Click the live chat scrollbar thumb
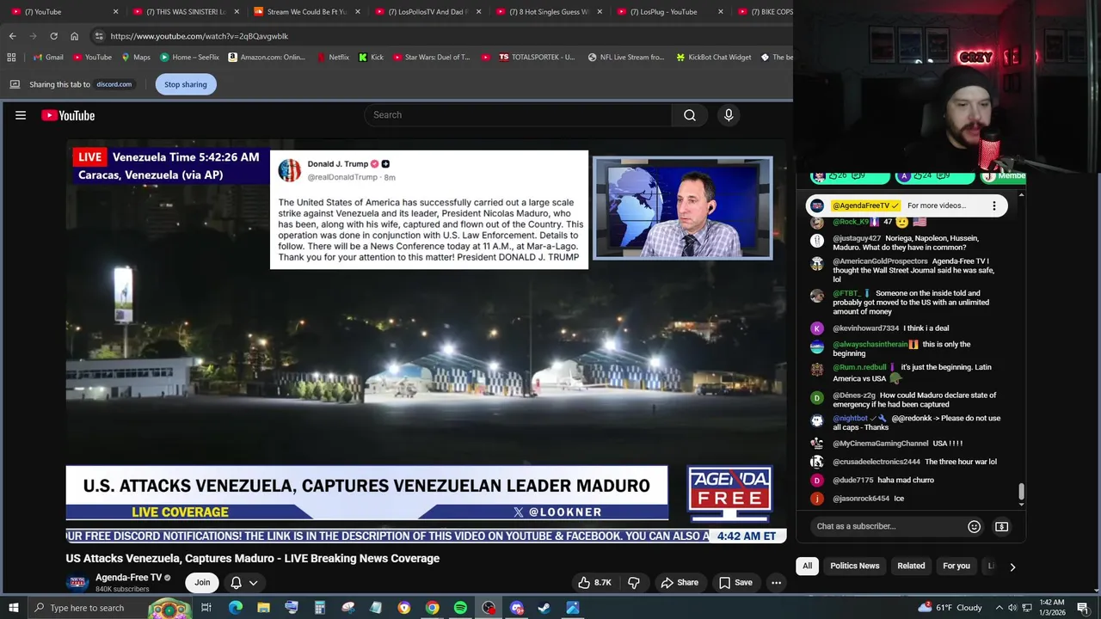 click(x=1021, y=492)
